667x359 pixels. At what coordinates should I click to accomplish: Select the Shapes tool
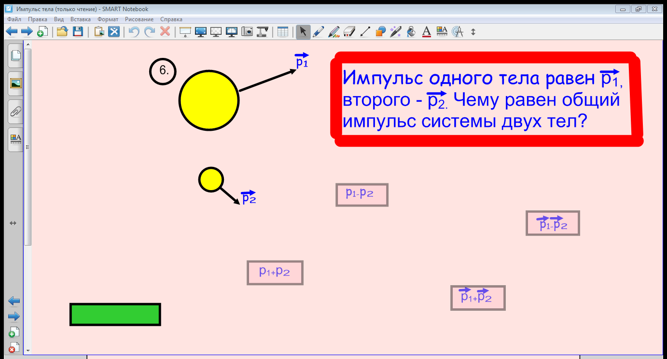pos(380,32)
